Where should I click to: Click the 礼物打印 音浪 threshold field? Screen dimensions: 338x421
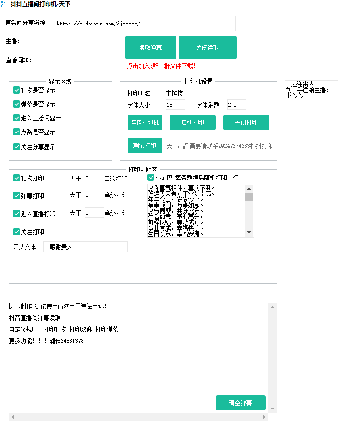pyautogui.click(x=94, y=178)
